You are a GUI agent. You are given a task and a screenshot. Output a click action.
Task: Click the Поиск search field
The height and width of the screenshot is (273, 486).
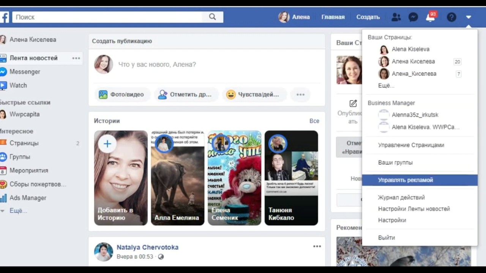(107, 17)
